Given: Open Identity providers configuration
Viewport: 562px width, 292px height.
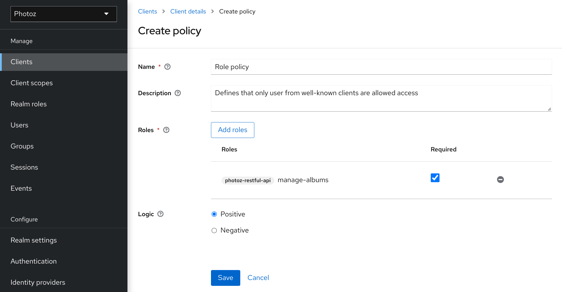Looking at the screenshot, I should (x=38, y=282).
